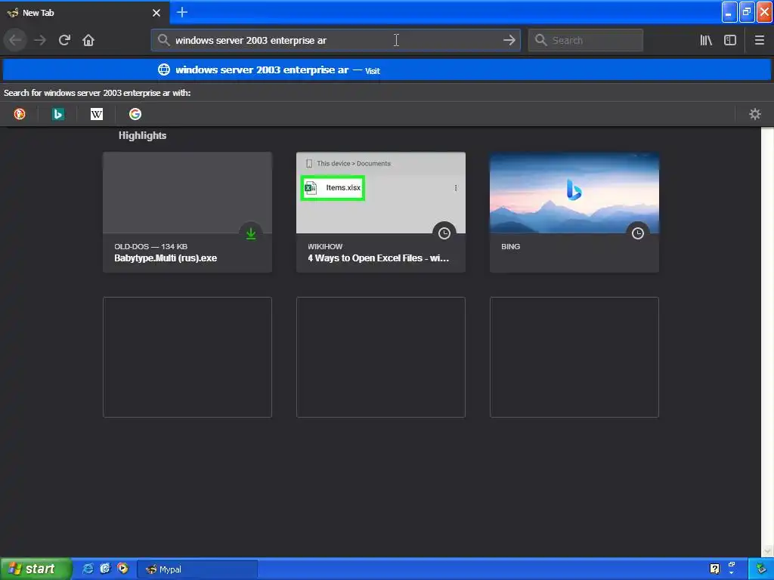Reload the current page
774x580 pixels.
pyautogui.click(x=64, y=41)
